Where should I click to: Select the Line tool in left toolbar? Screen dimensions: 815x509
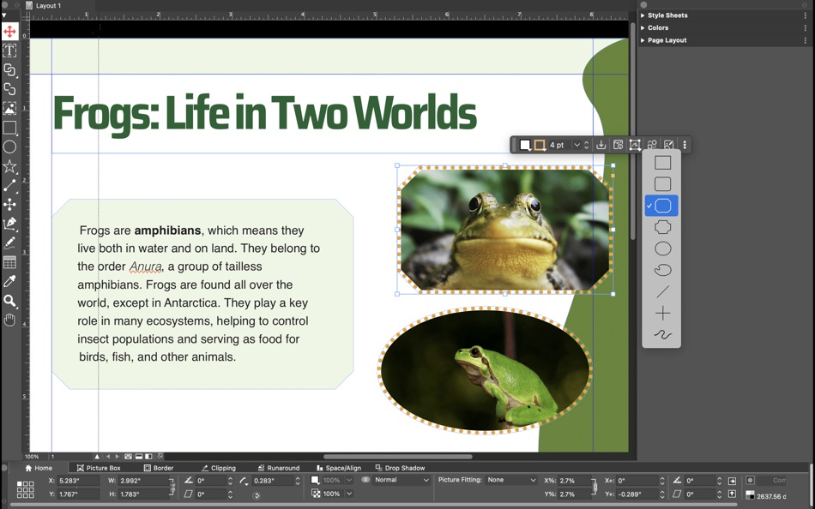[9, 185]
